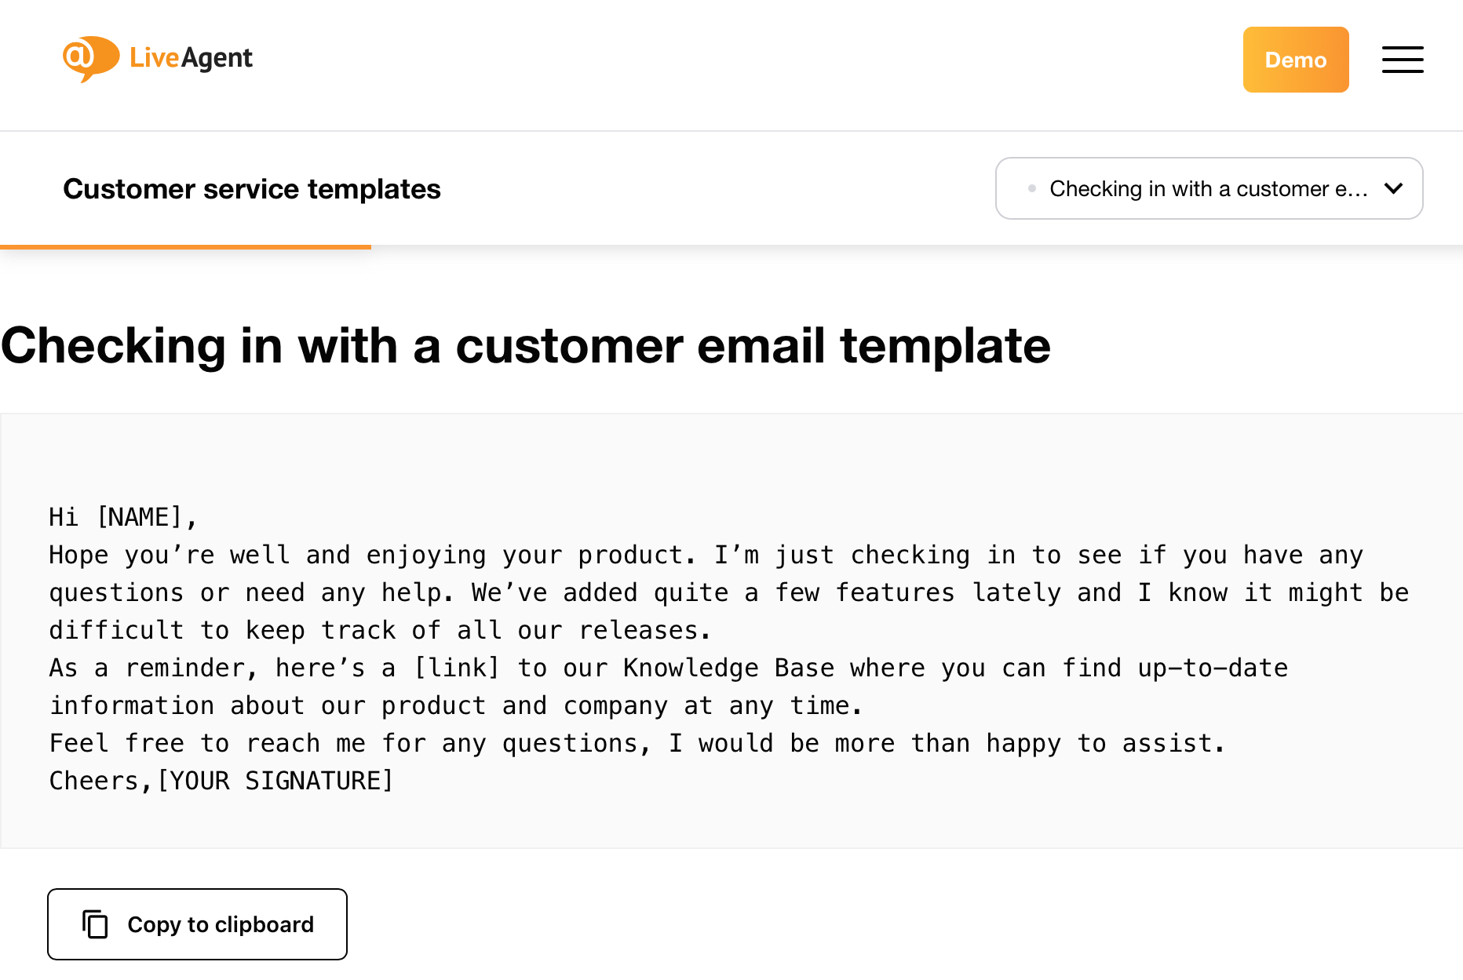Click the LiveAgent speech bubble logo
The image size is (1463, 980).
(x=89, y=58)
